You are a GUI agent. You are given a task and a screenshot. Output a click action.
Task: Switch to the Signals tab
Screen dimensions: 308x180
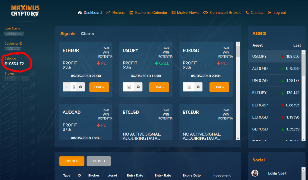coord(68,34)
